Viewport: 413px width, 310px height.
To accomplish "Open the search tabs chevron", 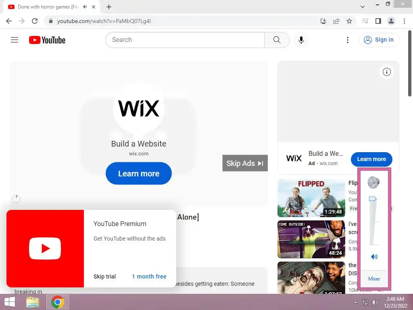I will (363, 7).
